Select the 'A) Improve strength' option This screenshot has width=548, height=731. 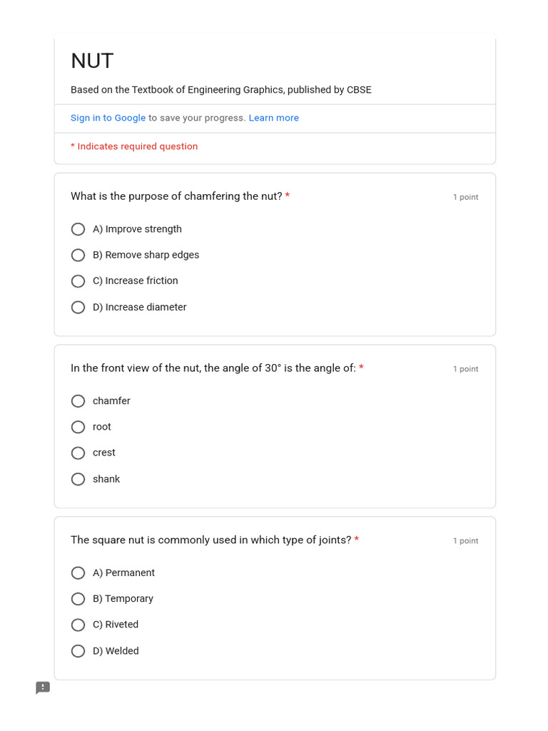click(x=78, y=229)
